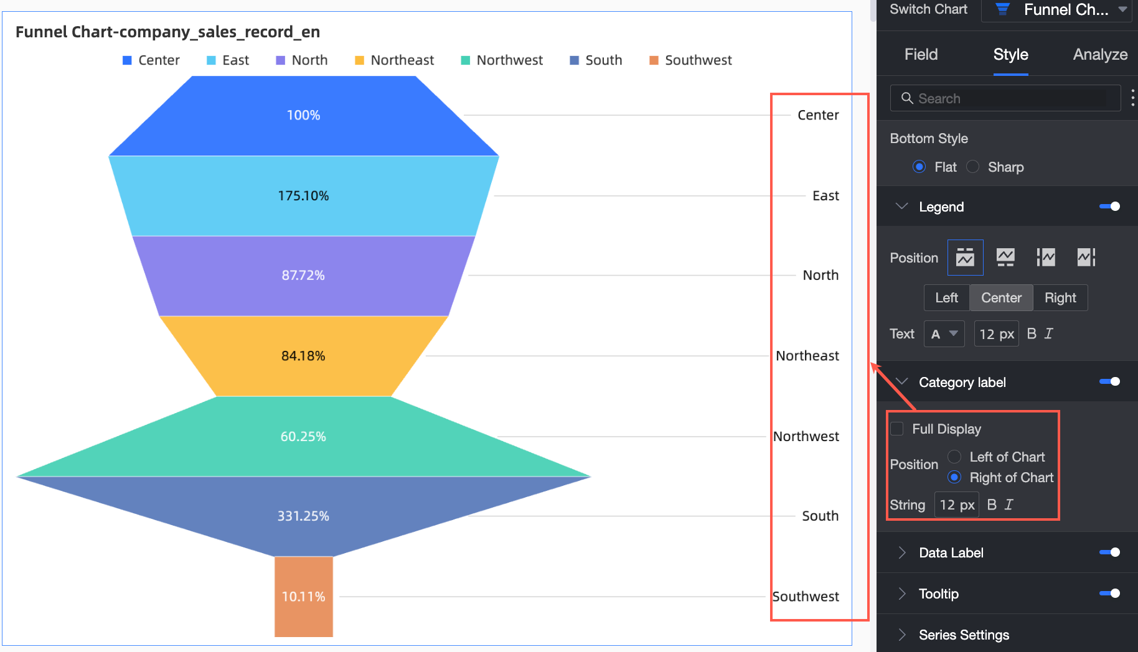Click the East legend entry
The height and width of the screenshot is (652, 1138).
228,60
